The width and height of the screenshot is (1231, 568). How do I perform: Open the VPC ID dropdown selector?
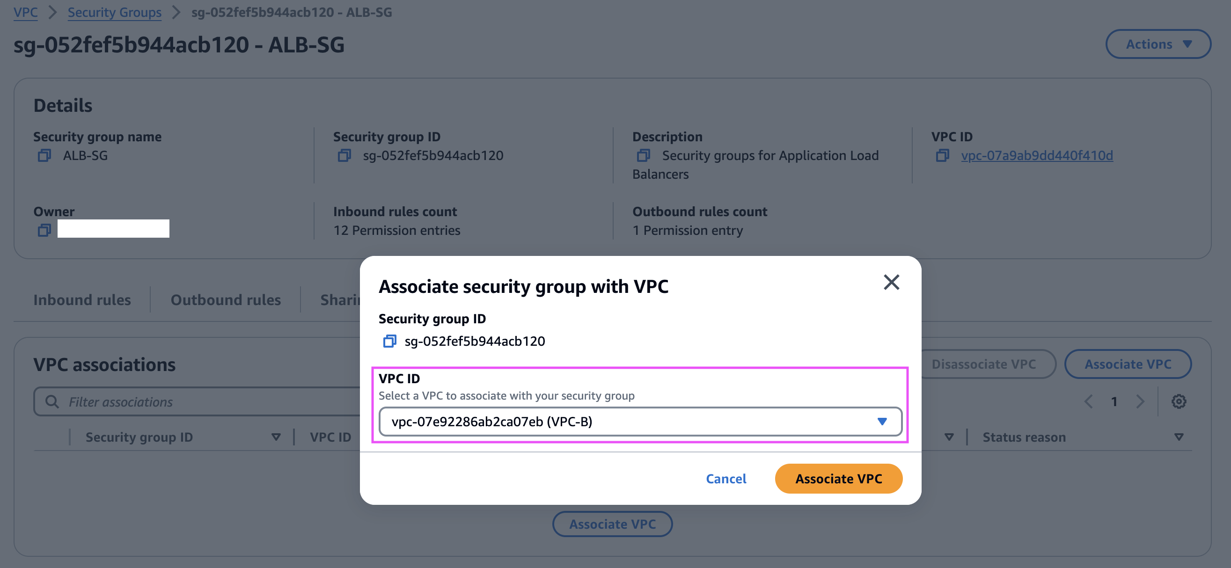click(x=640, y=422)
